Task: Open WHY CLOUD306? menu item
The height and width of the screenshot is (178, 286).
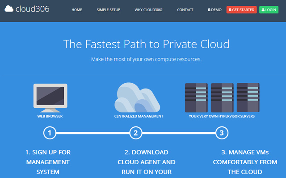Action: [148, 10]
